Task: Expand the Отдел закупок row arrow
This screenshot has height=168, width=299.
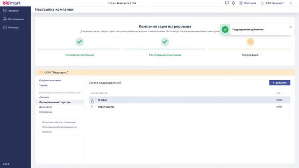Action: coord(96,107)
